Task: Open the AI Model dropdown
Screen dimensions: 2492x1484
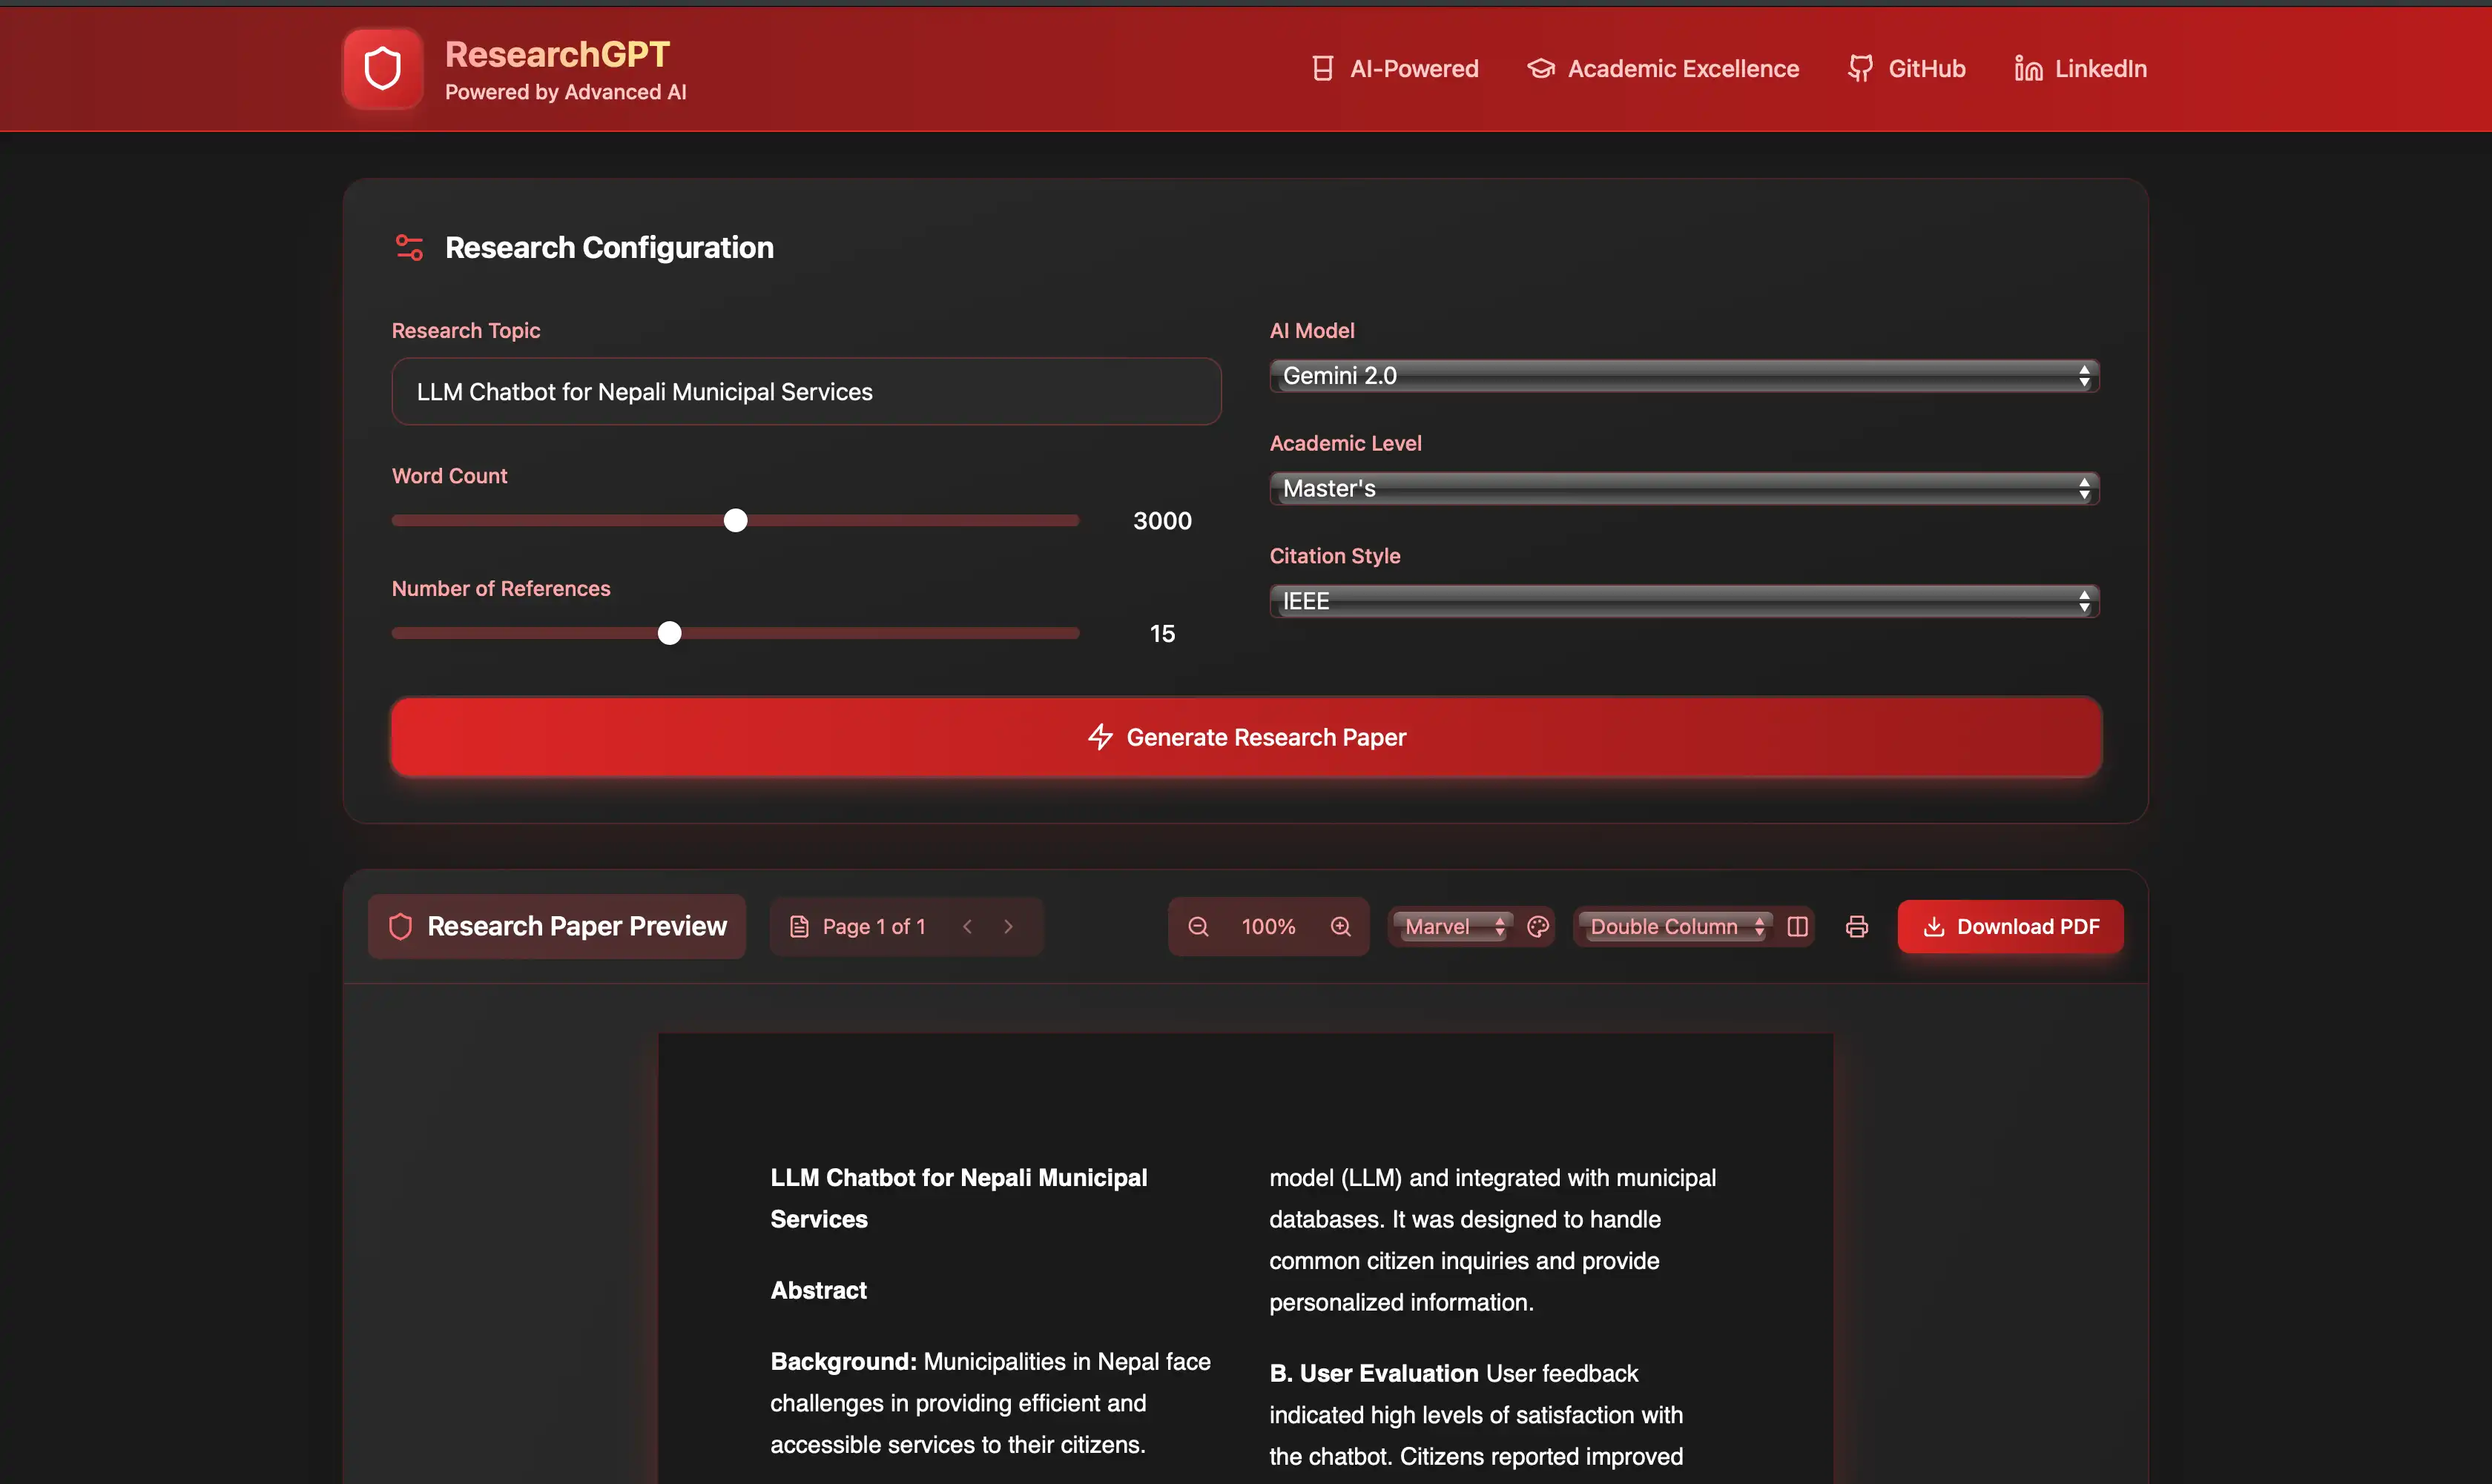Action: [1684, 376]
